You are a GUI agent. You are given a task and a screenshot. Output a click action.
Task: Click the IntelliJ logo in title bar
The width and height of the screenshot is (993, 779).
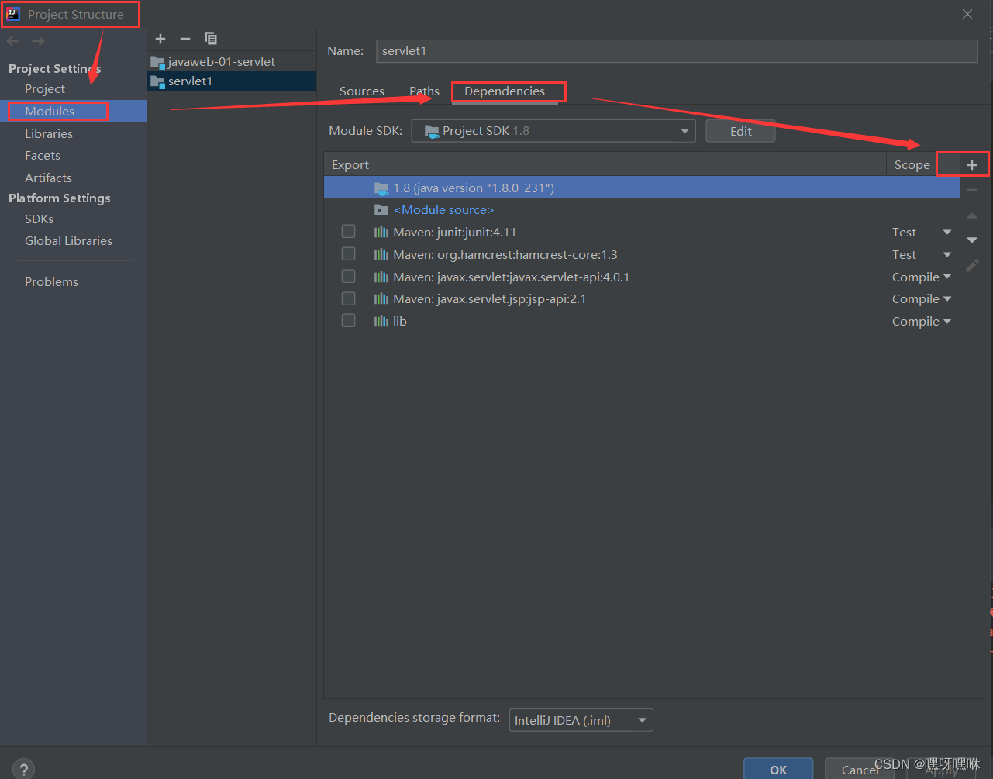tap(13, 14)
